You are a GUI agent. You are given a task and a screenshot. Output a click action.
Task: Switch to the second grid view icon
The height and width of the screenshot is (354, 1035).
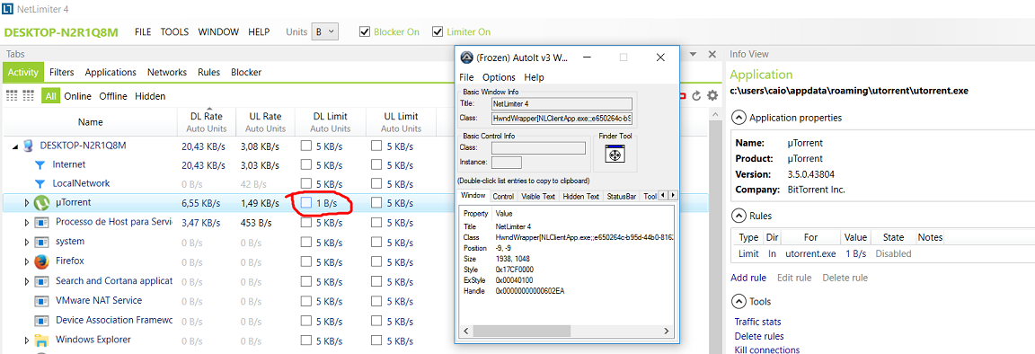pyautogui.click(x=29, y=96)
